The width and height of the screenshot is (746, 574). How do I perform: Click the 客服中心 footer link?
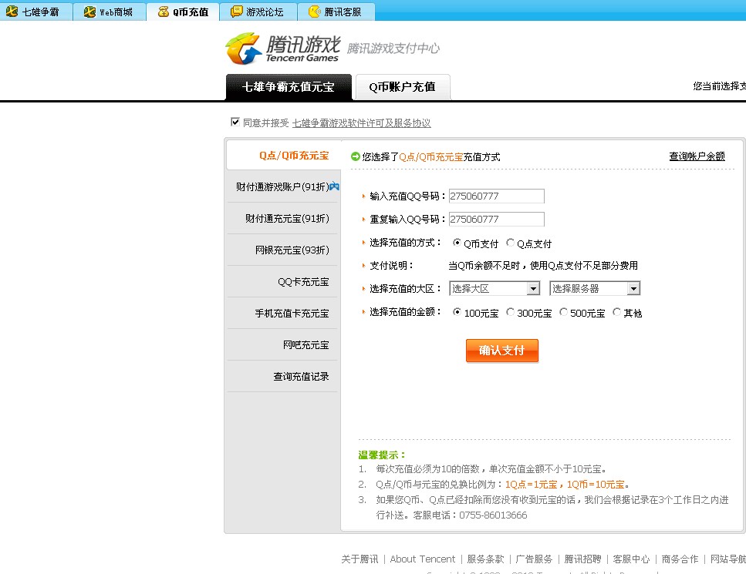631,559
